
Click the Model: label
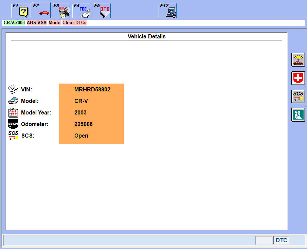pyautogui.click(x=30, y=101)
